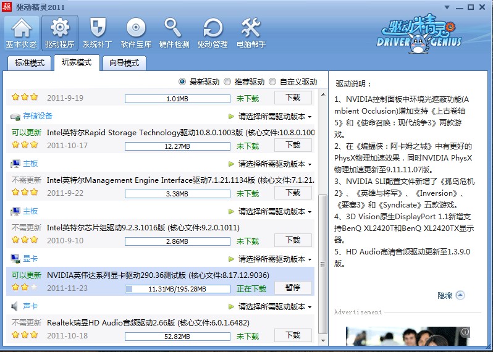
Task: Click the 驱动精灵 Driver Genius logo
Action: point(419,33)
